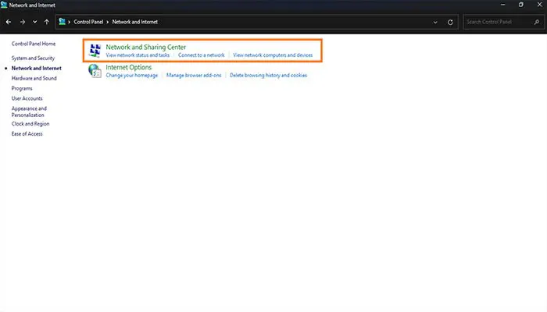Focus the Search Control Panel field
The image size is (547, 312).
503,22
